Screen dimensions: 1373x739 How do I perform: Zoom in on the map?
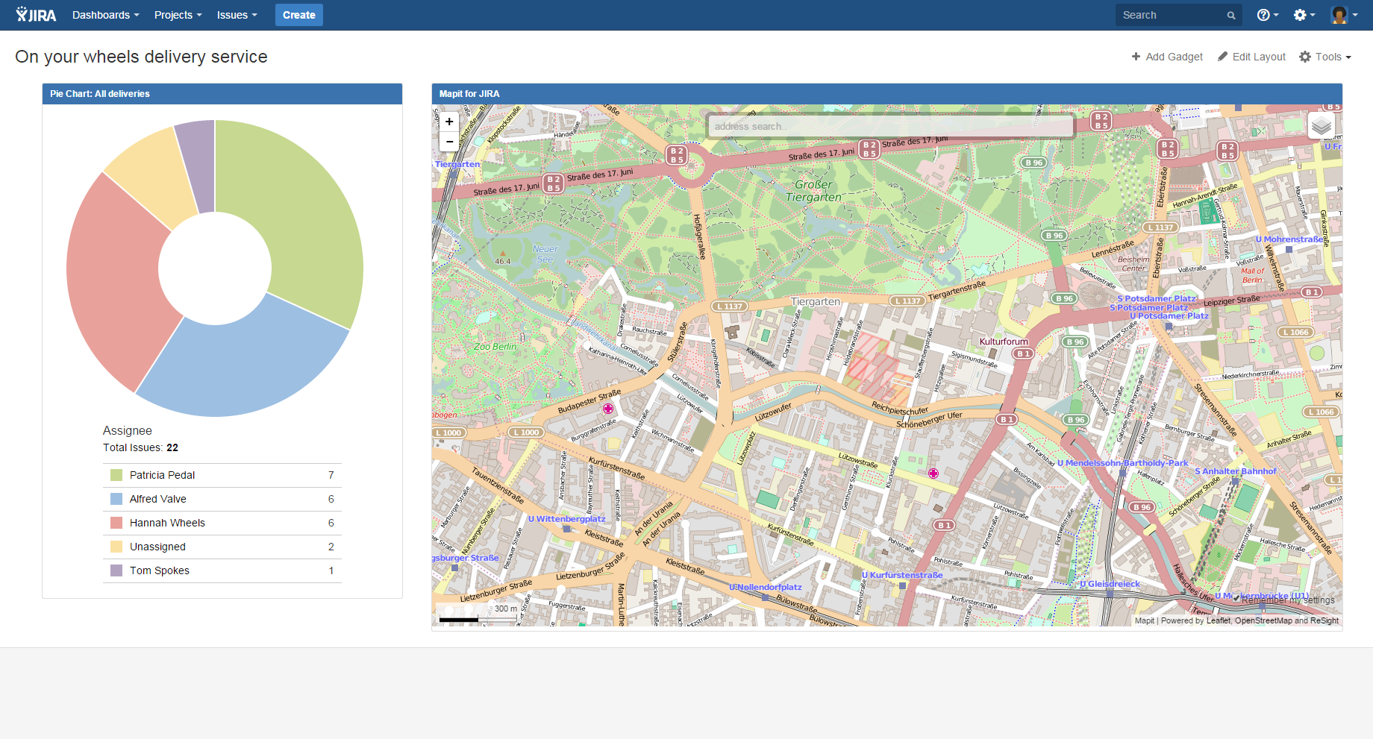(449, 122)
